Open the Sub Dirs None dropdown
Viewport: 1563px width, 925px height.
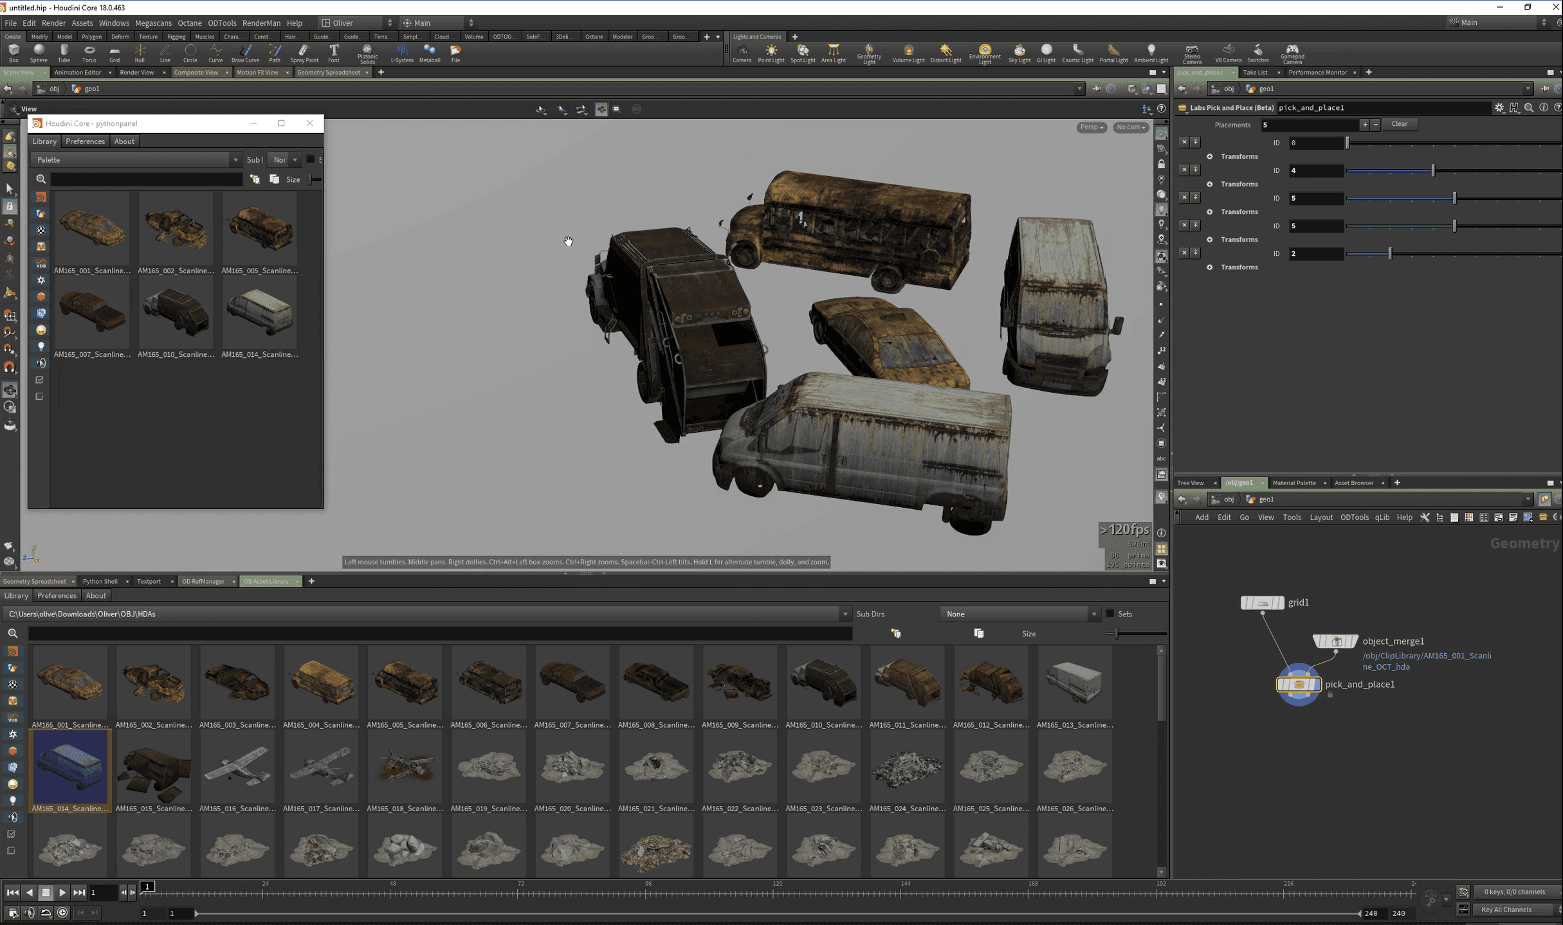(1019, 614)
